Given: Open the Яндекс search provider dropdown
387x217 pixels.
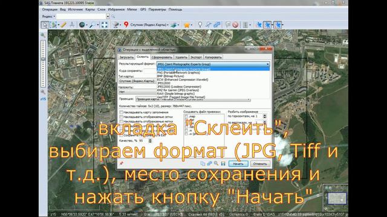Looking at the screenshot, I should click(48, 16).
